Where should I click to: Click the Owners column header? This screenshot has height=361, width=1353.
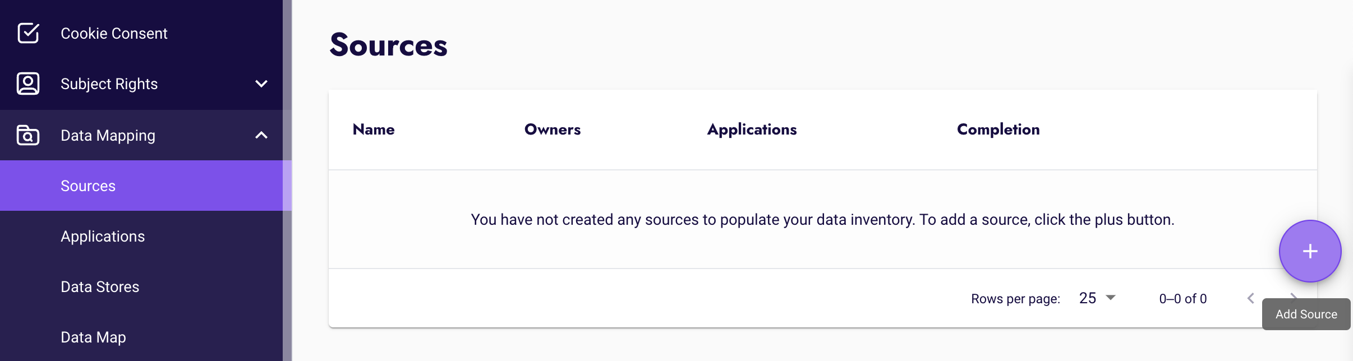click(x=552, y=129)
